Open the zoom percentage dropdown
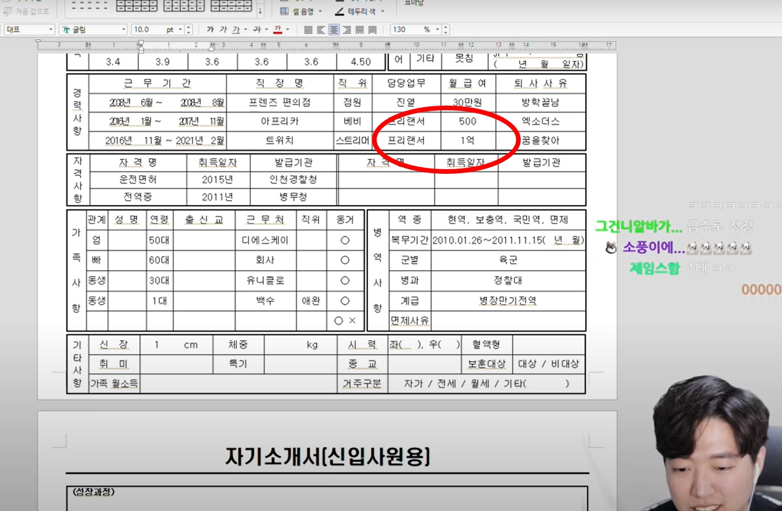 [437, 29]
